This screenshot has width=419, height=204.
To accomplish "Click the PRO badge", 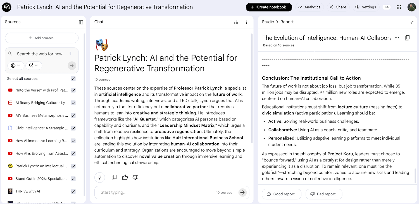I will pos(387,7).
